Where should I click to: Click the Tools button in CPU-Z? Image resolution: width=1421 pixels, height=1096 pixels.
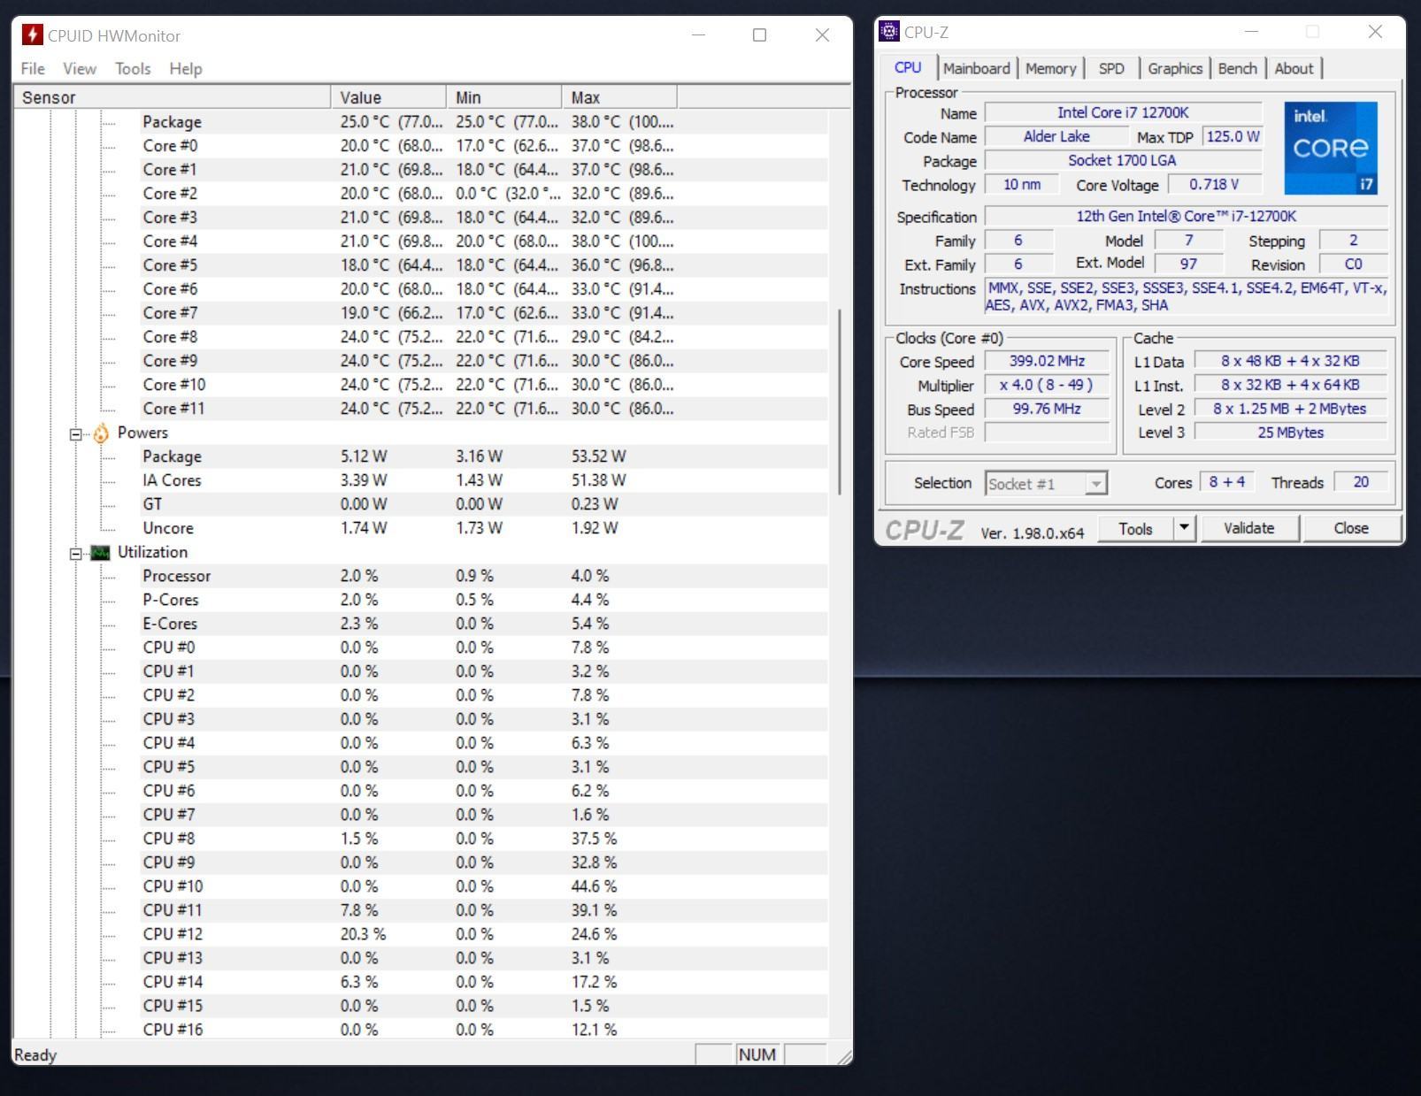pyautogui.click(x=1135, y=528)
